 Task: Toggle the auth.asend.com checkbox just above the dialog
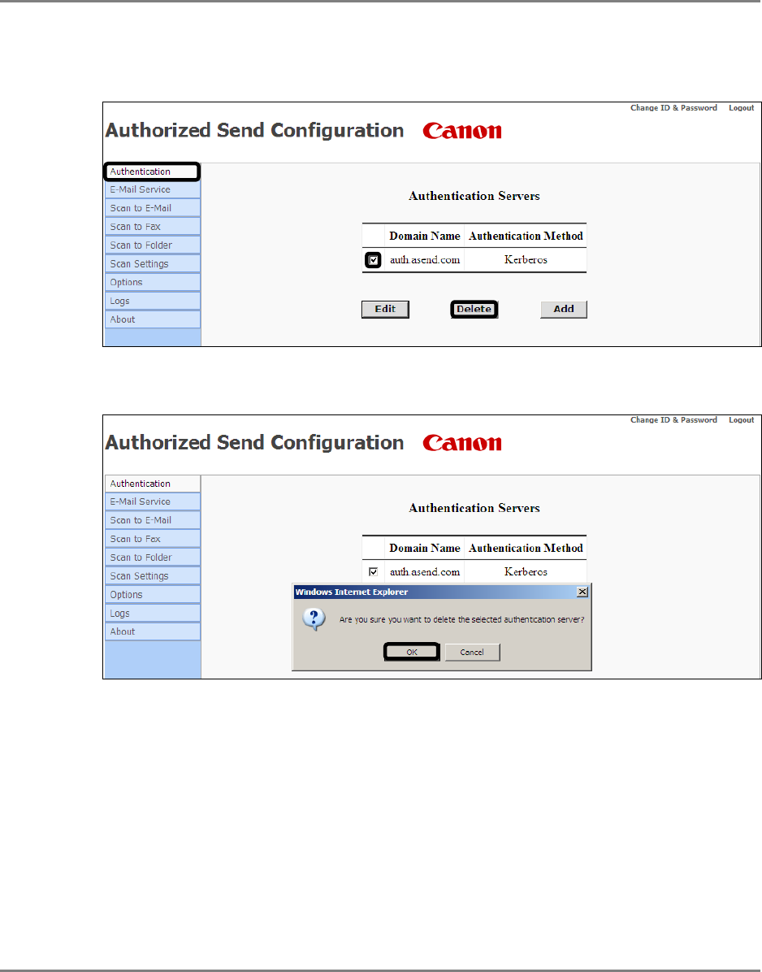tap(373, 571)
